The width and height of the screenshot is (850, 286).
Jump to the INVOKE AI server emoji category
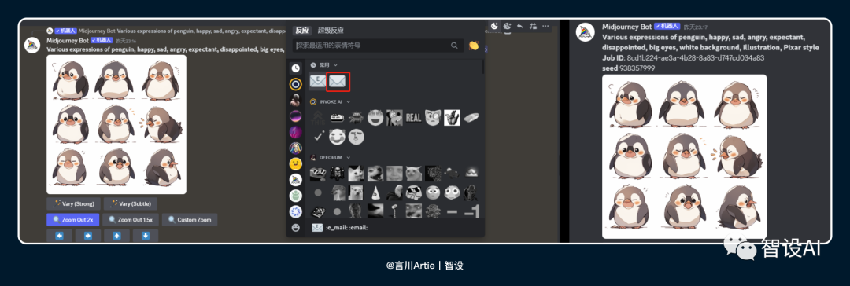point(295,84)
